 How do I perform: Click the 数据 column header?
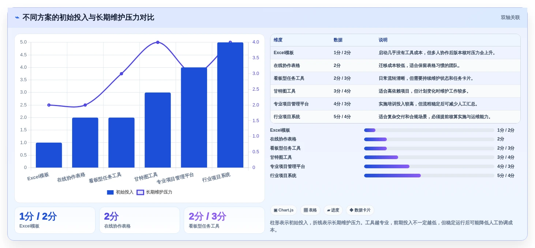[x=338, y=40]
